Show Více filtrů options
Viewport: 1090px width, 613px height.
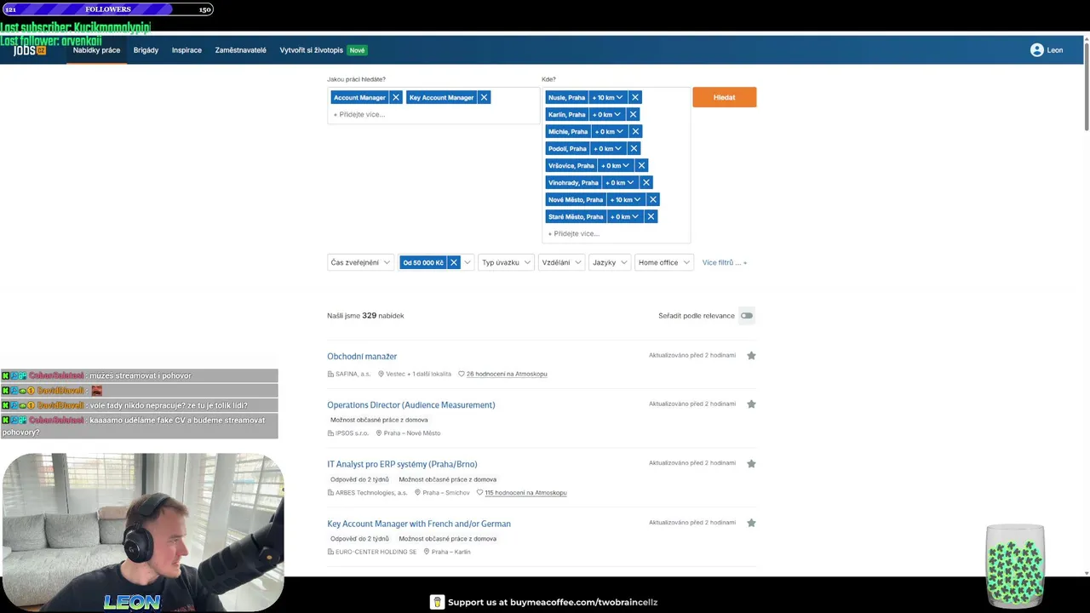tap(724, 263)
